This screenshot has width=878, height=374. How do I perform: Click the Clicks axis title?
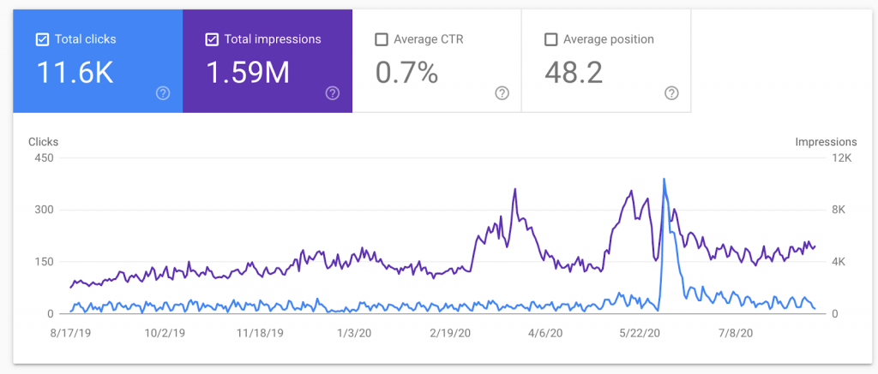coord(43,142)
